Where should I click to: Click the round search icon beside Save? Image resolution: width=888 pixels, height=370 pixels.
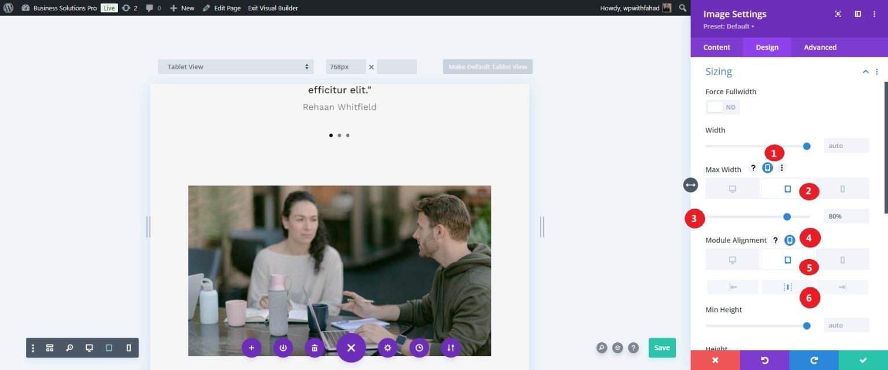[602, 347]
